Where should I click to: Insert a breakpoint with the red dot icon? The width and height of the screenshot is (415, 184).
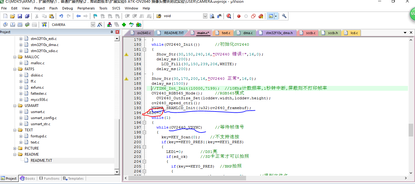click(239, 16)
